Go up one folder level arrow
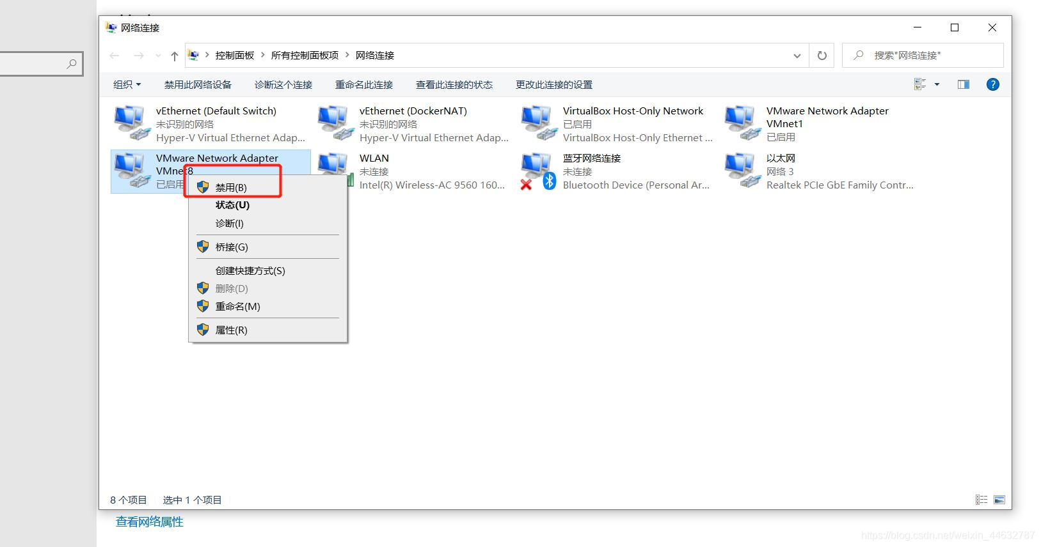 point(174,56)
